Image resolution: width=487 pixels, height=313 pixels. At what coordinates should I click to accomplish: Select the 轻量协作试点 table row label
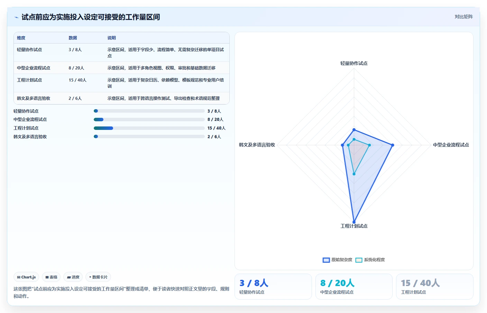point(29,50)
